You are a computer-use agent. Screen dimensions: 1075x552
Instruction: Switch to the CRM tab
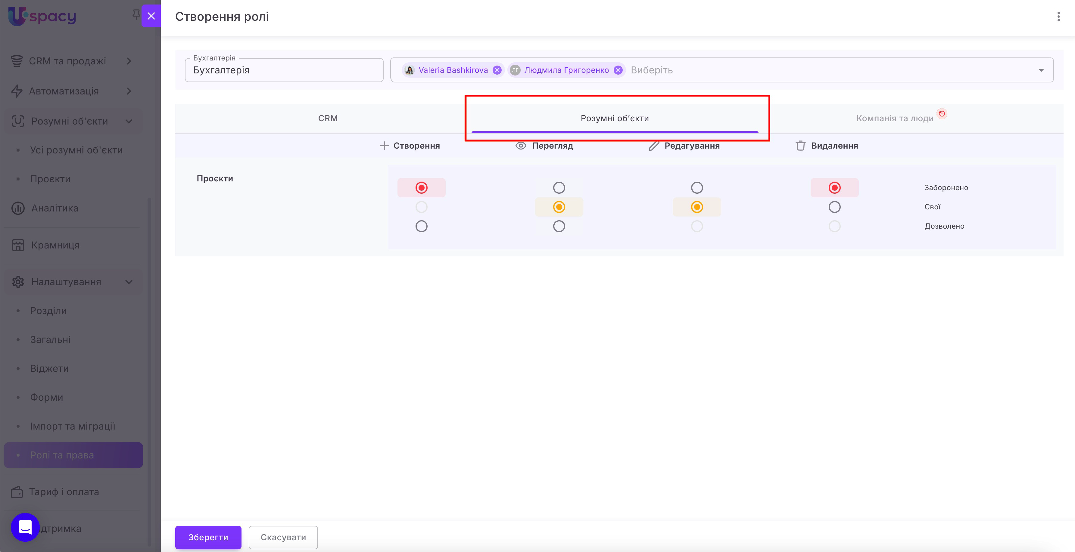coord(328,119)
